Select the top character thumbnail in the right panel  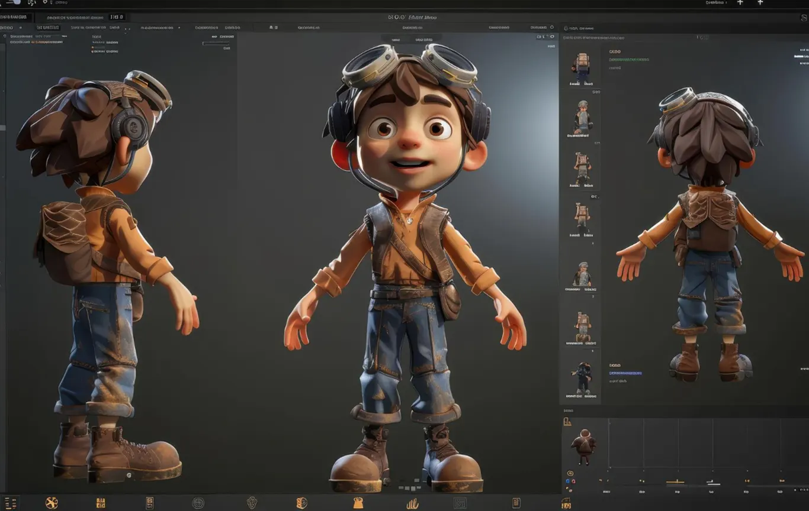tap(581, 67)
